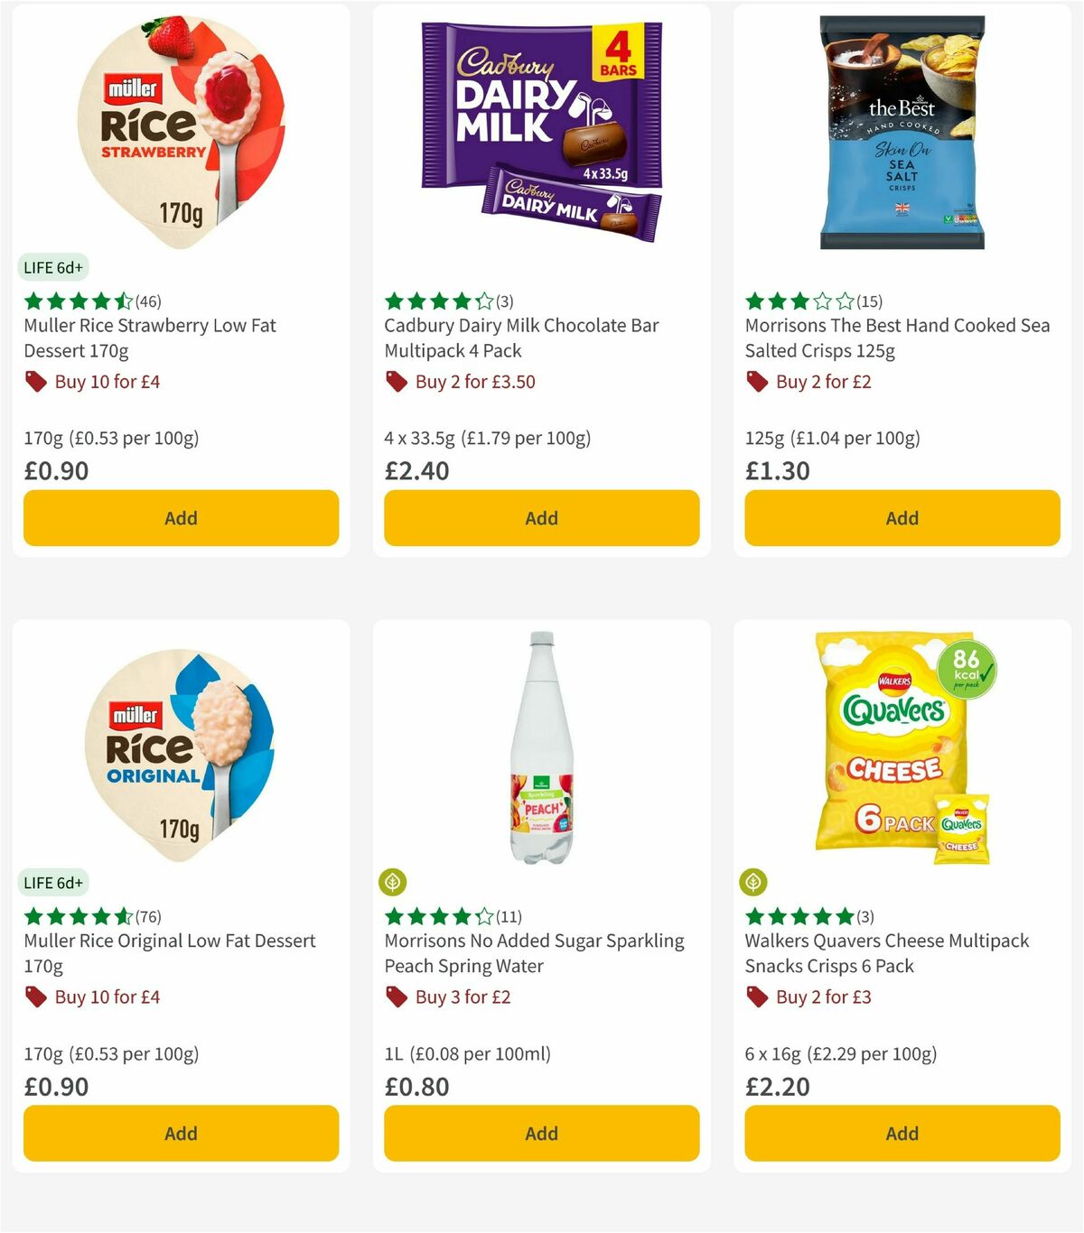Click the green leaf icon on Walkers Quavers card
This screenshot has width=1084, height=1233.
pos(753,883)
